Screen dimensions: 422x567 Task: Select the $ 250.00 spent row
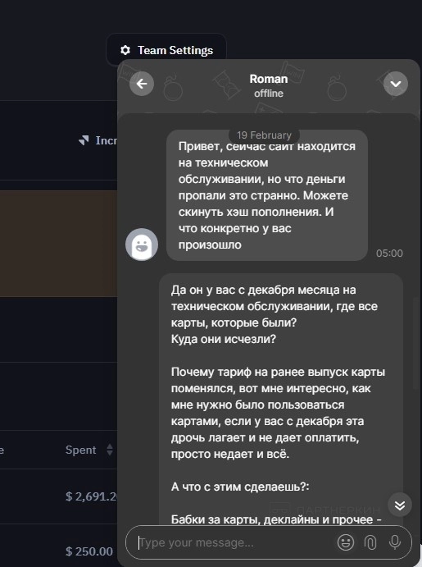pos(58,551)
